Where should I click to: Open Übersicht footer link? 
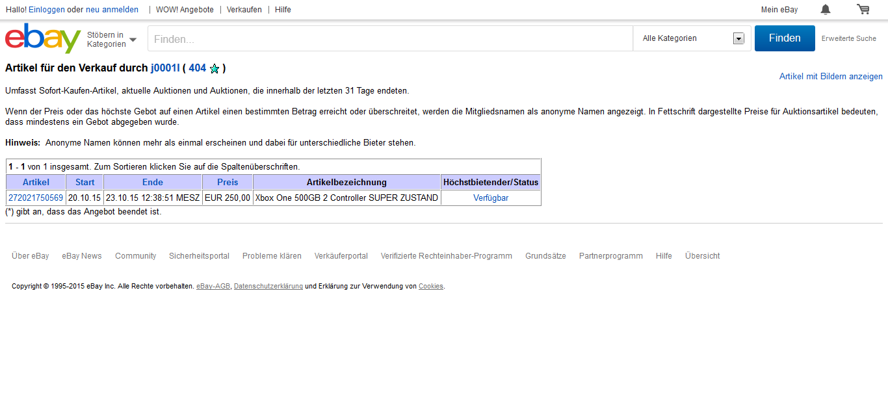(703, 256)
